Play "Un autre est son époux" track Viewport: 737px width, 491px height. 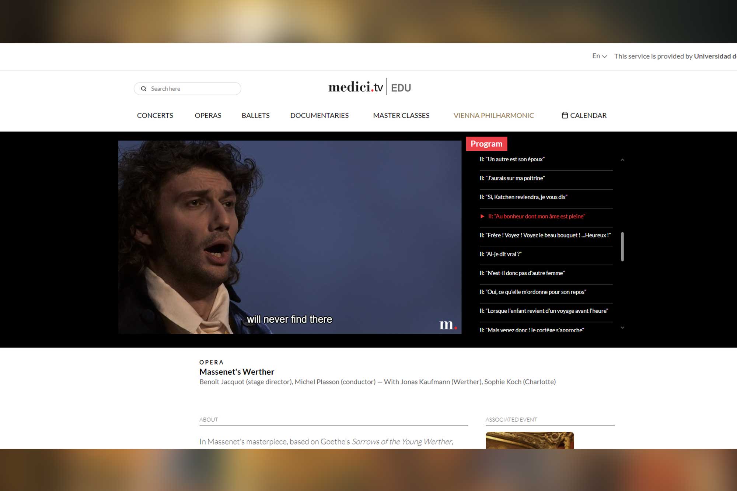pyautogui.click(x=546, y=159)
